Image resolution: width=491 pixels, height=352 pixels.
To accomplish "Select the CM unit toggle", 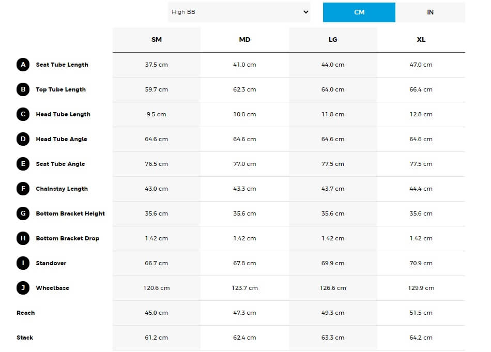I will coord(359,12).
